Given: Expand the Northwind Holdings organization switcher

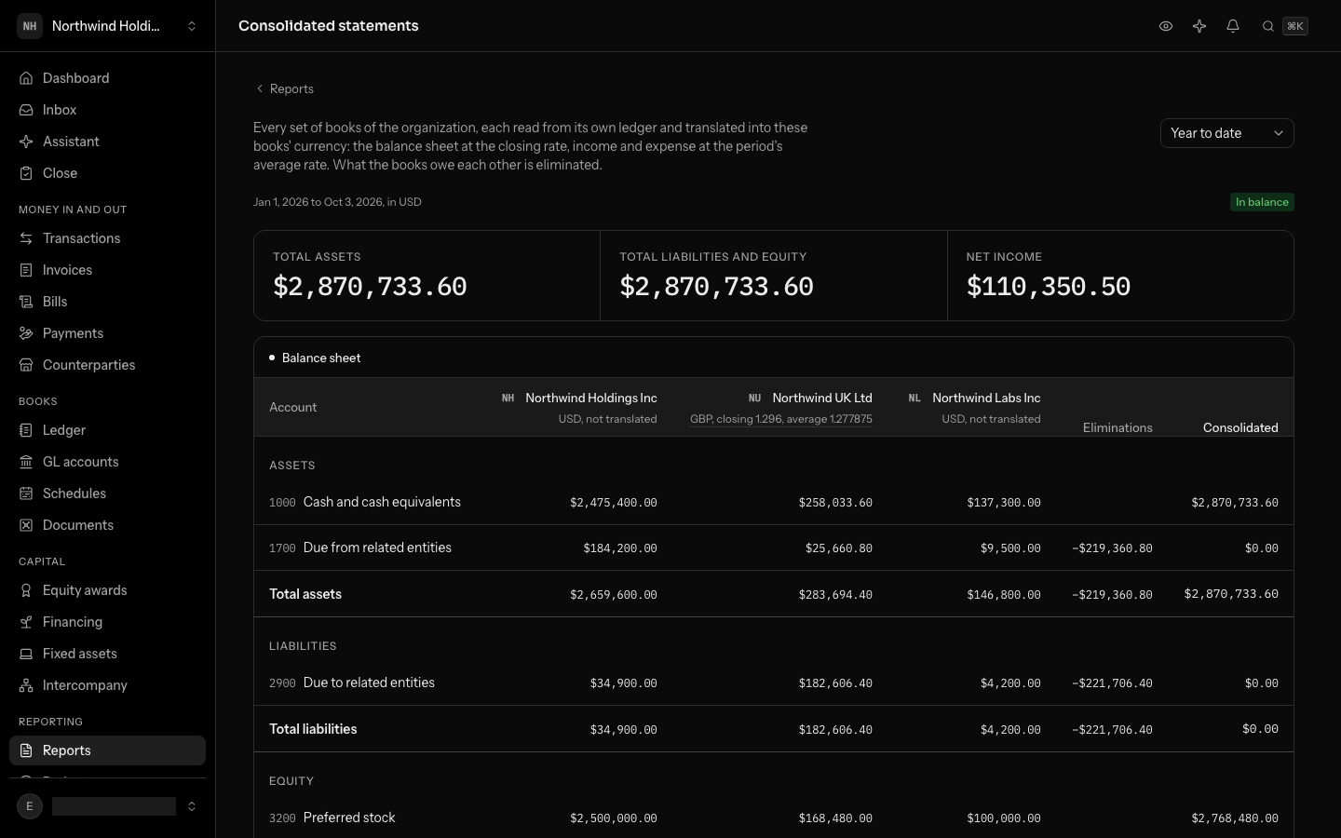Looking at the screenshot, I should click(107, 26).
